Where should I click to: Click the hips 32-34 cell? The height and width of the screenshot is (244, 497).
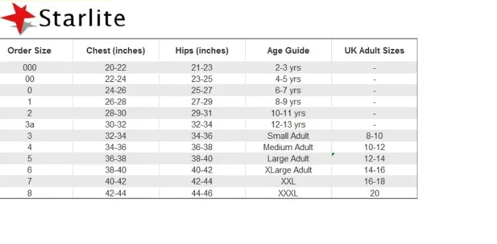pos(202,125)
